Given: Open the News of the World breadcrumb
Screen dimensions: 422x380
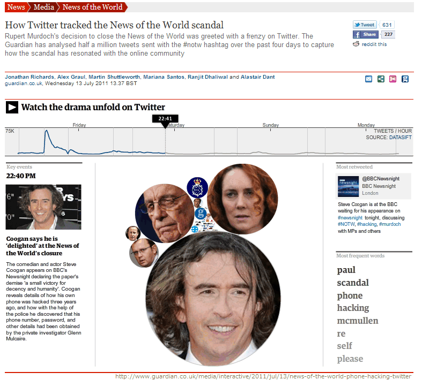Looking at the screenshot, I should pyautogui.click(x=92, y=7).
